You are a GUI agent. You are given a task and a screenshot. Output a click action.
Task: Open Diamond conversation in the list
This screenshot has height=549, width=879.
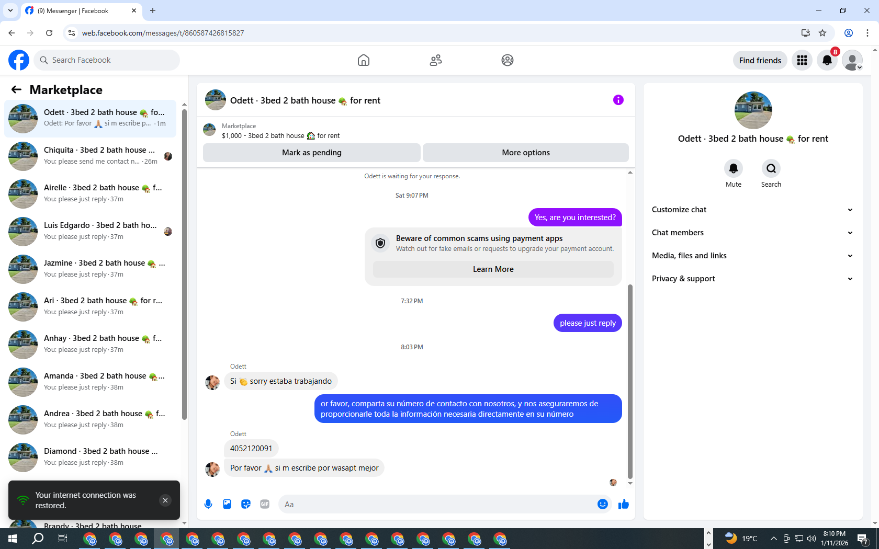[90, 457]
